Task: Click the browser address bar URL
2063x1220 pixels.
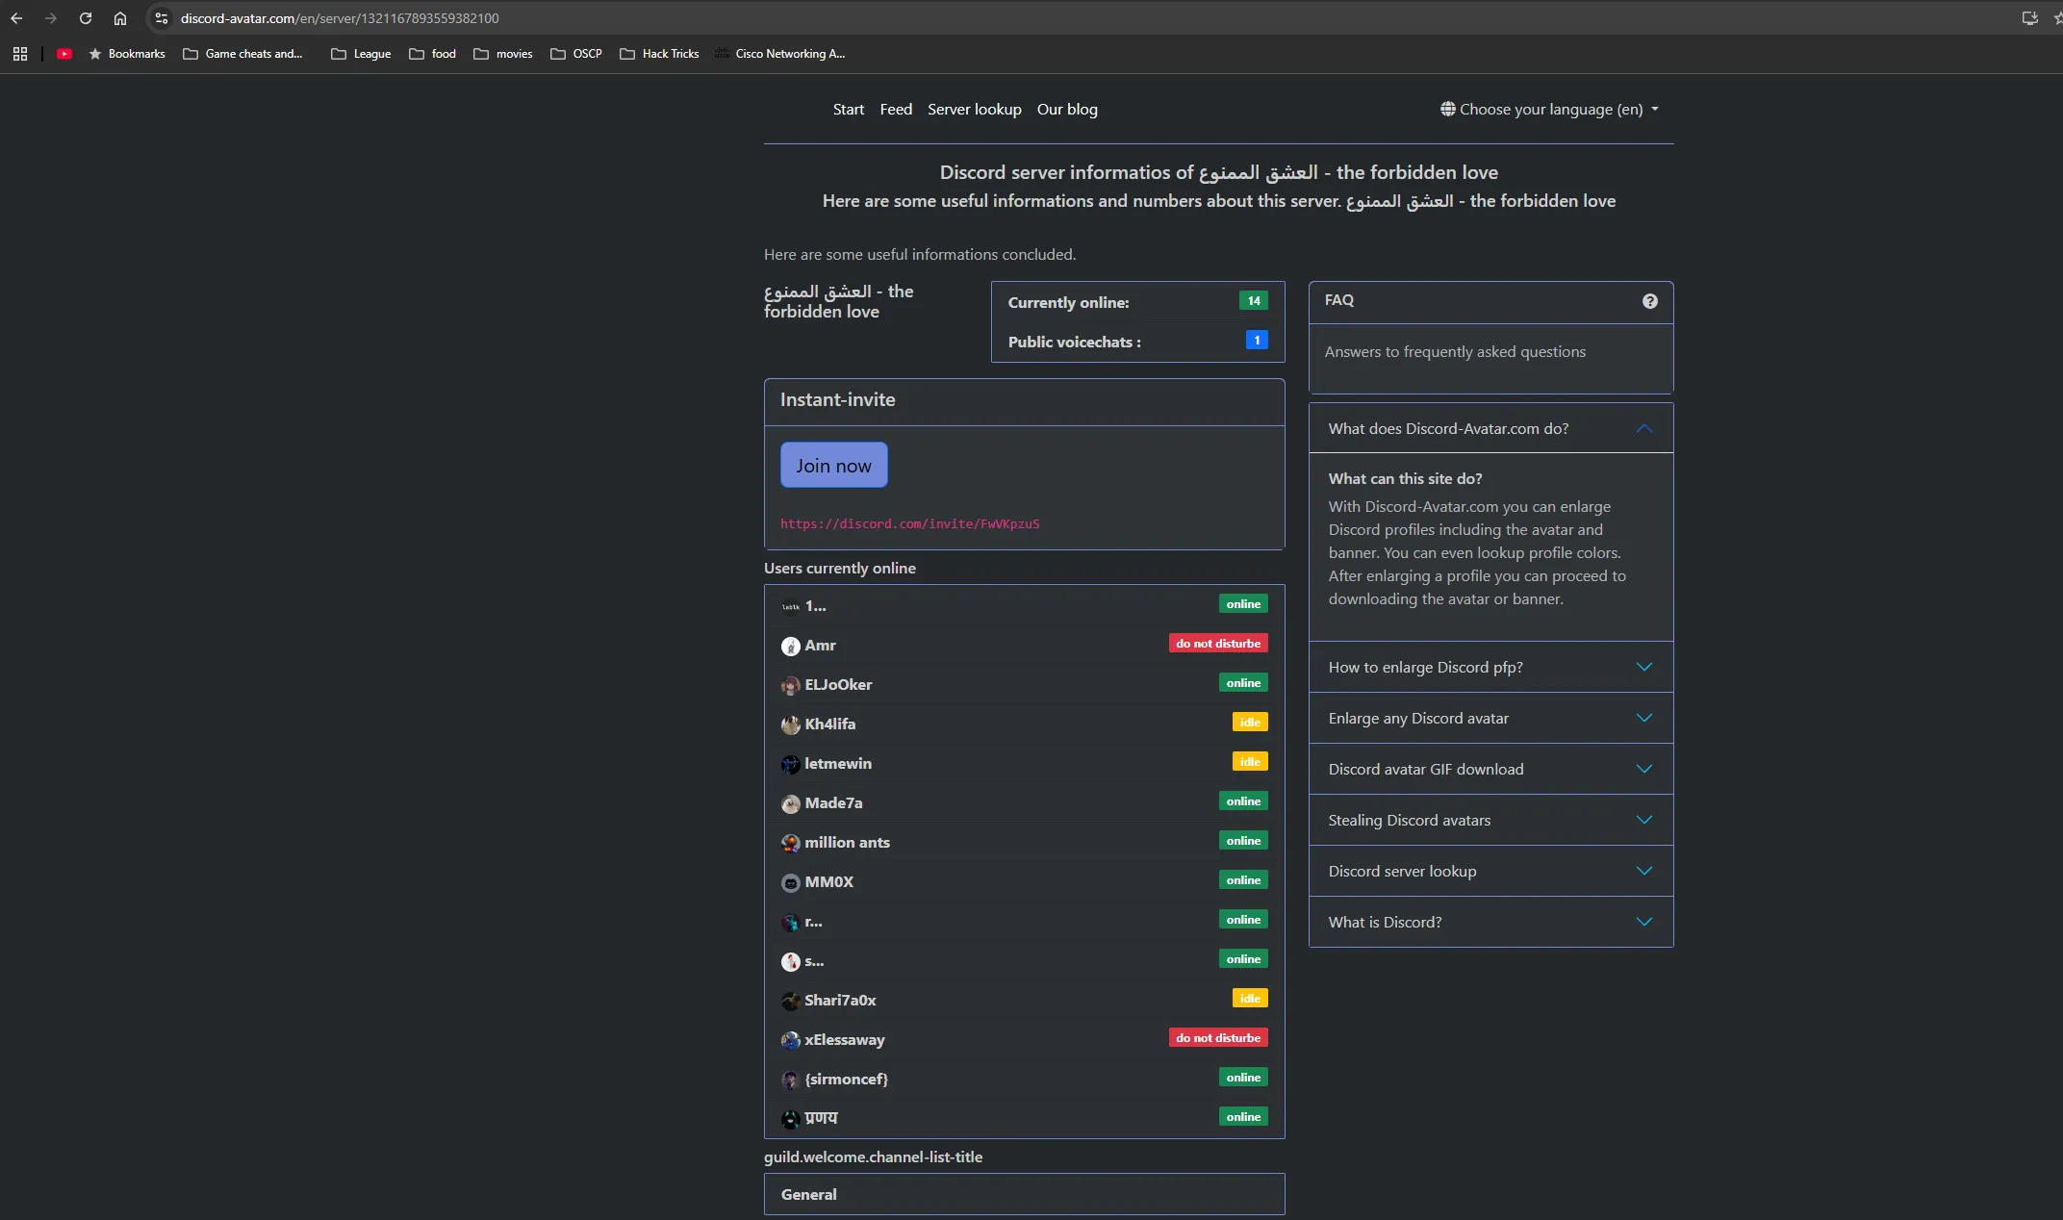Action: 340,18
